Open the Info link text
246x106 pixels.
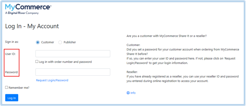(x=133, y=93)
